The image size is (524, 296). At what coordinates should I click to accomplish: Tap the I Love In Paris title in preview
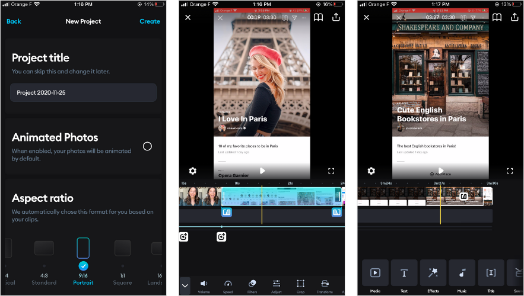[243, 119]
